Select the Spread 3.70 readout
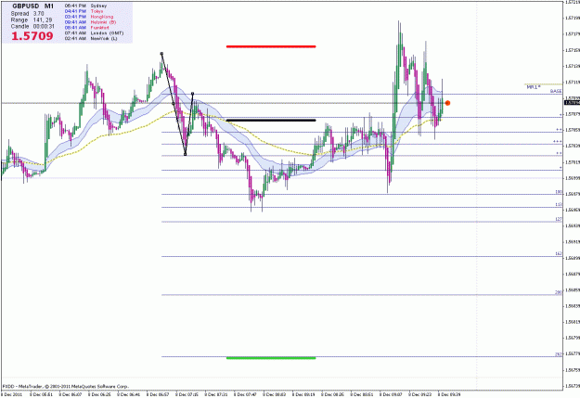 coord(27,13)
